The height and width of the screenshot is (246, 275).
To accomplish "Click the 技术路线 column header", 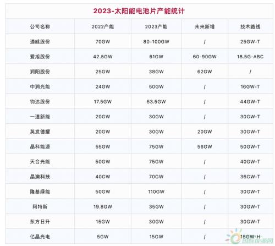I will [250, 26].
